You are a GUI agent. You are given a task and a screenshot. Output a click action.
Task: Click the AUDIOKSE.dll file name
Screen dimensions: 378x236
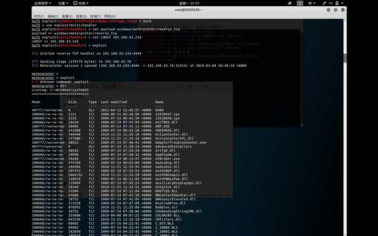tap(167, 130)
